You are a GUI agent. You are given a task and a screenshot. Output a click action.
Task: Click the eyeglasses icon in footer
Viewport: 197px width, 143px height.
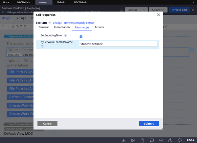[x=161, y=140]
